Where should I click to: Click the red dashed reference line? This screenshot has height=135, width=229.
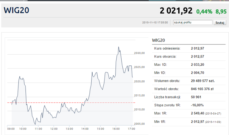pyautogui.click(x=71, y=102)
